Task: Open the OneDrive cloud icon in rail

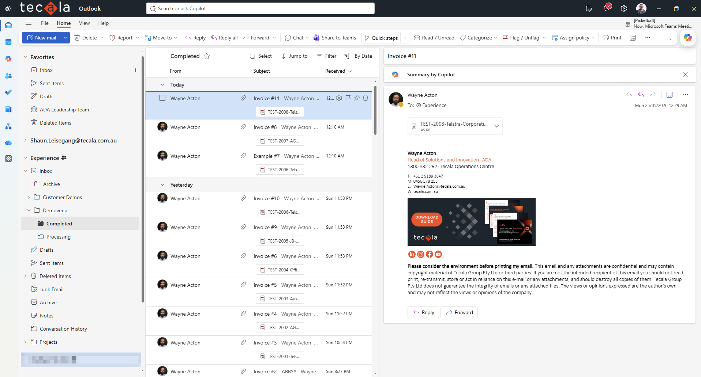Action: [x=8, y=143]
